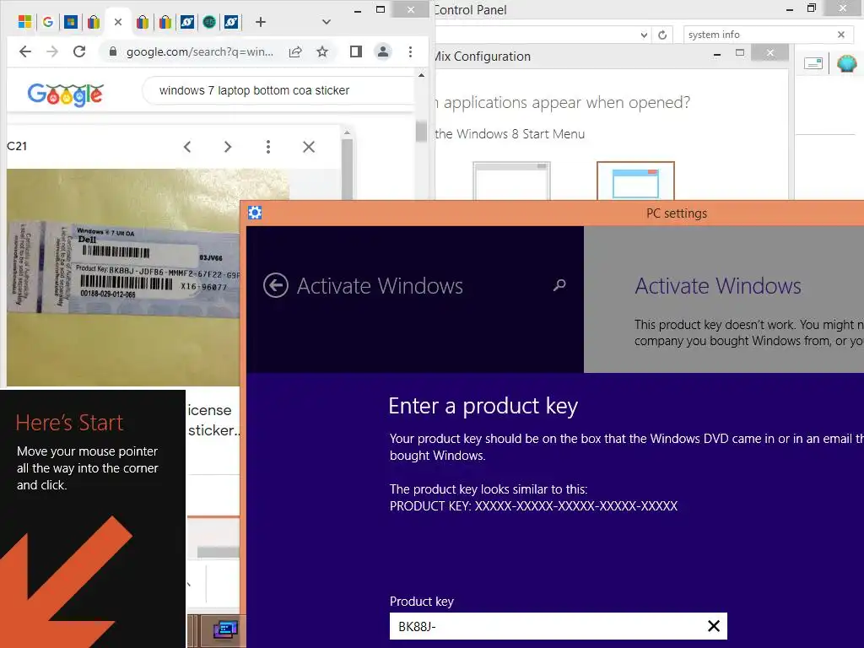Image resolution: width=864 pixels, height=648 pixels.
Task: Open a new Chrome tab with plus
Action: coord(261,22)
